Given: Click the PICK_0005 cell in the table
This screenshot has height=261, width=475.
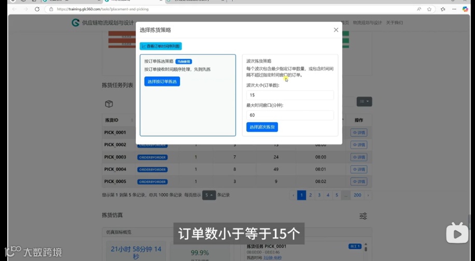Looking at the screenshot, I should pyautogui.click(x=115, y=181).
